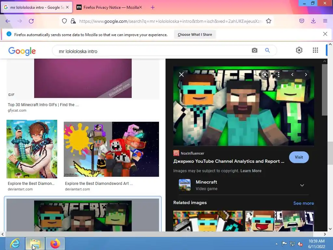Click the Visit button
The height and width of the screenshot is (250, 333).
pyautogui.click(x=299, y=157)
